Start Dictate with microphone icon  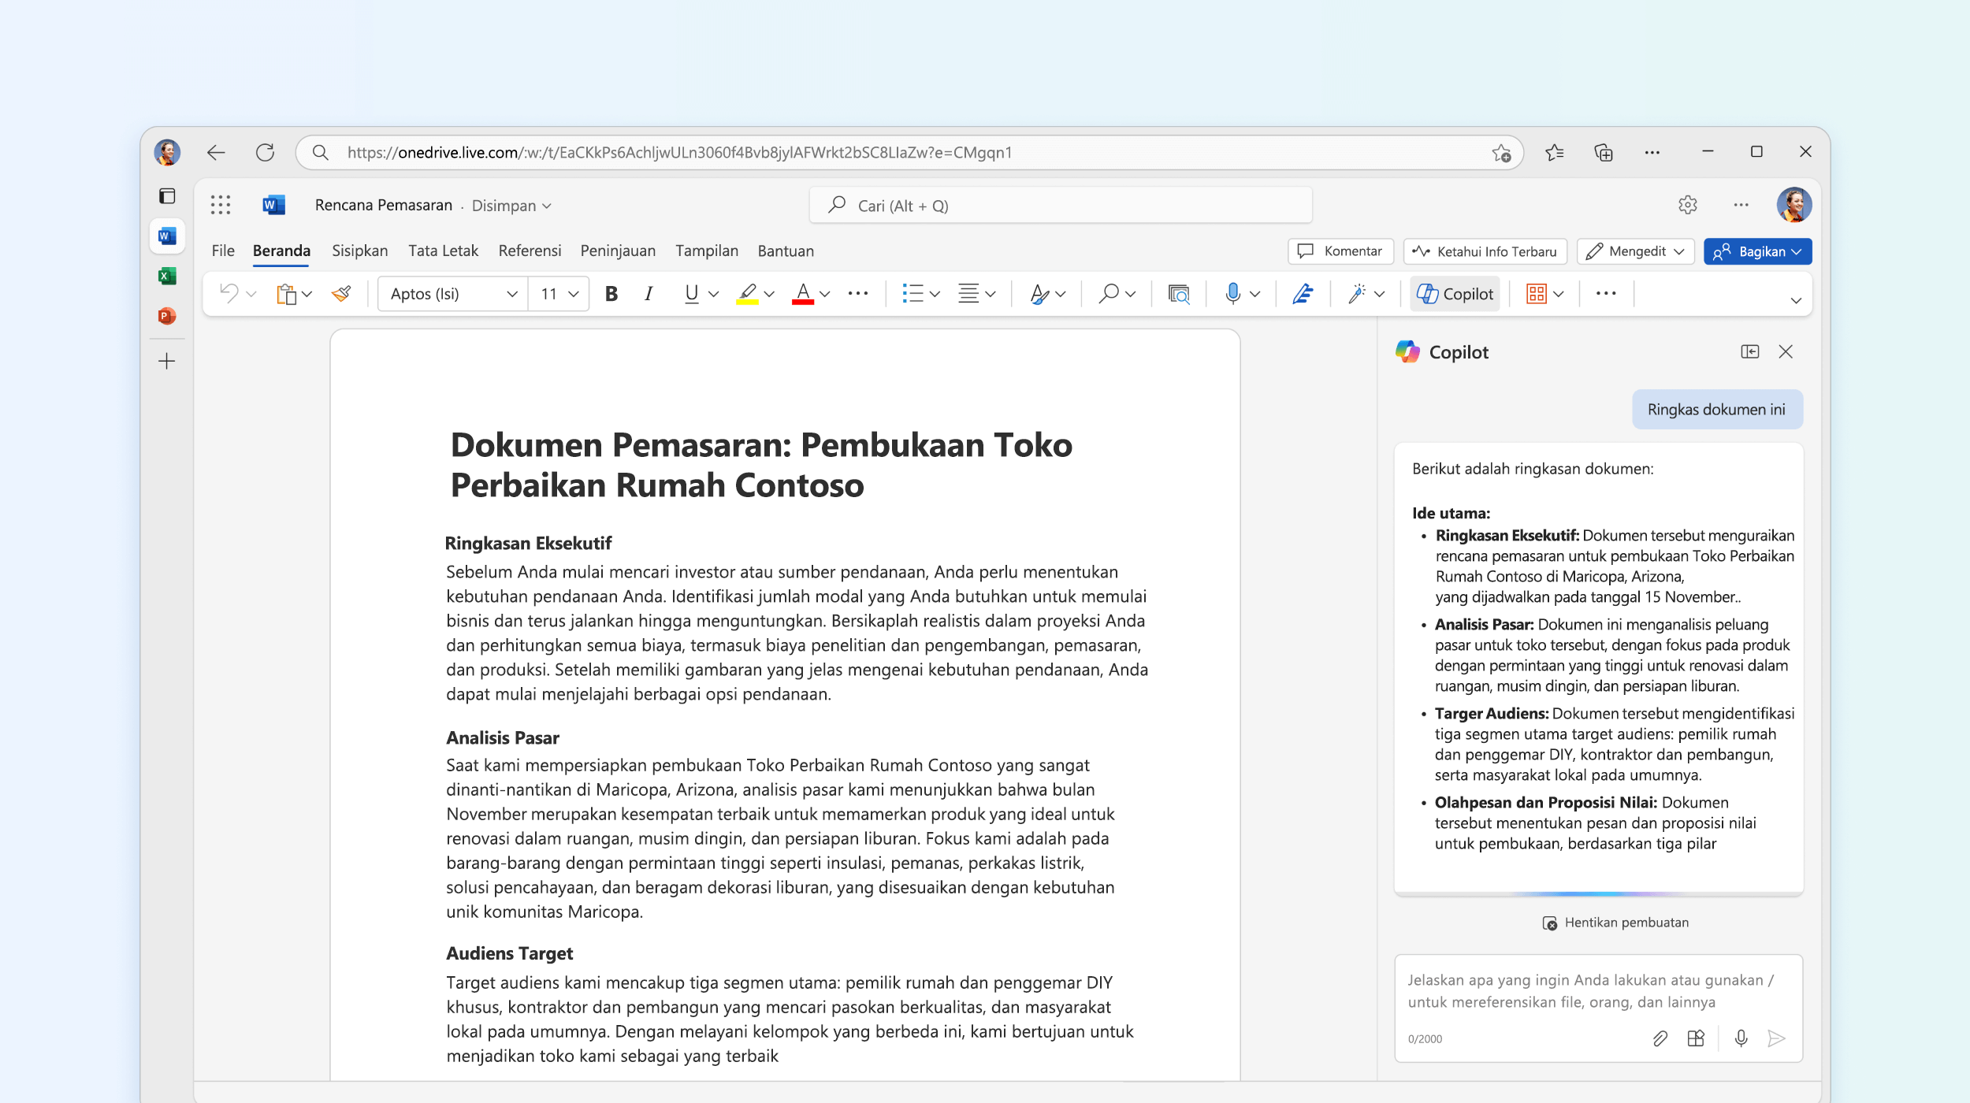(1232, 294)
